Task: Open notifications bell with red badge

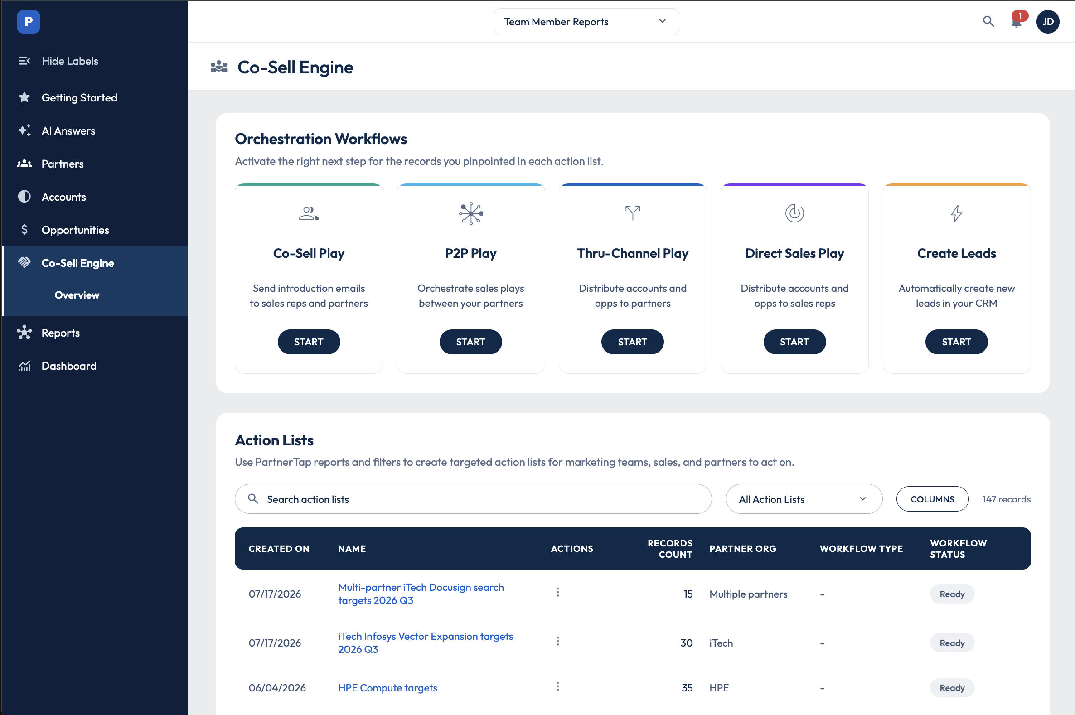Action: [x=1017, y=20]
